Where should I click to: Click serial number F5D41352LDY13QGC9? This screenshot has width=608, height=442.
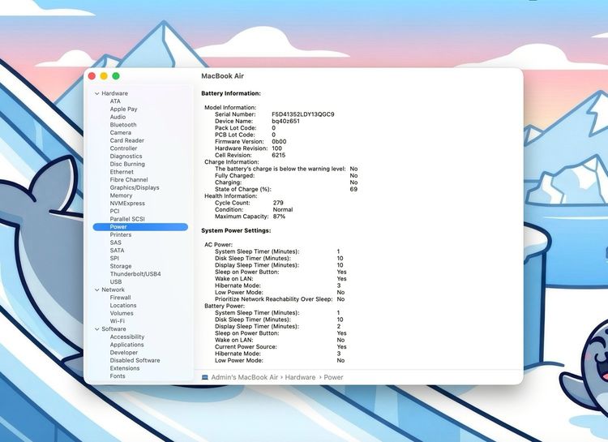click(303, 114)
